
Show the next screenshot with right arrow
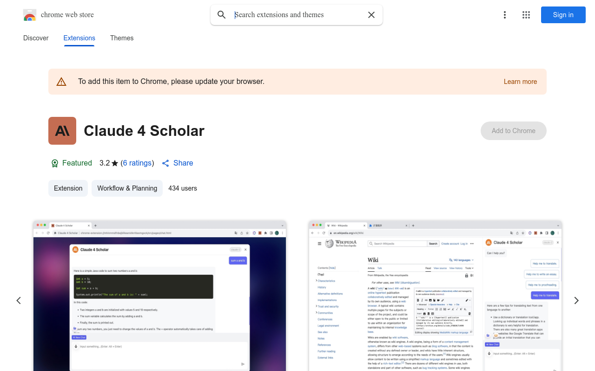click(x=576, y=301)
